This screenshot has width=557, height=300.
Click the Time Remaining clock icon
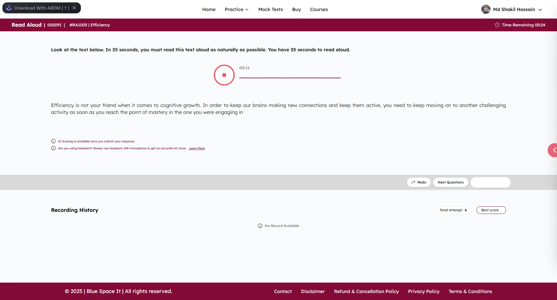tap(497, 25)
